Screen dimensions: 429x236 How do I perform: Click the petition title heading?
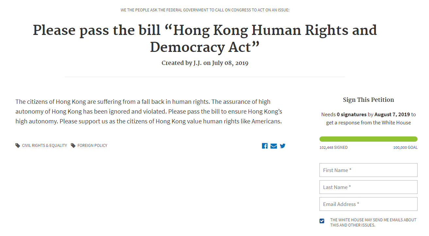[x=205, y=39]
